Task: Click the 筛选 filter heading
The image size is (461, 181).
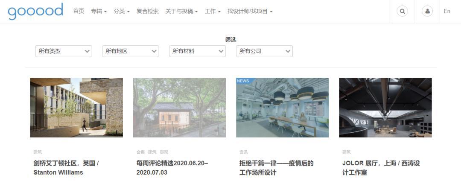Action: tap(231, 40)
